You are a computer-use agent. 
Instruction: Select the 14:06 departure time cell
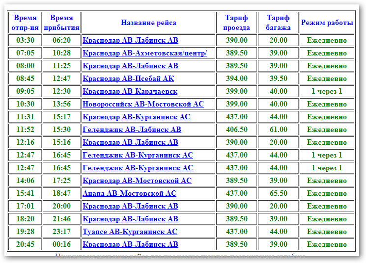point(25,181)
